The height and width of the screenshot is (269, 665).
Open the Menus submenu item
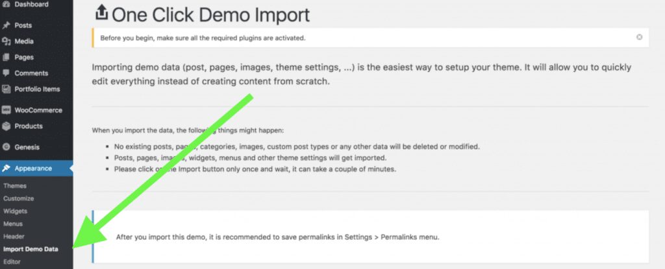pos(13,224)
